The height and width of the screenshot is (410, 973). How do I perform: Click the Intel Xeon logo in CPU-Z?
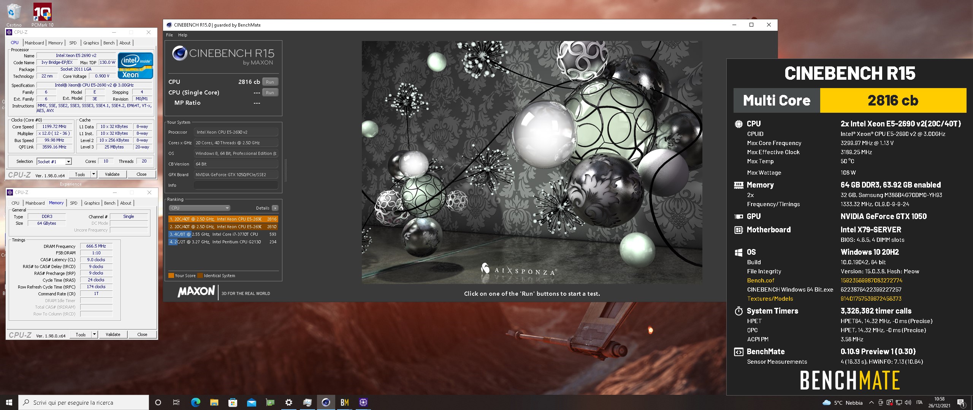click(135, 66)
